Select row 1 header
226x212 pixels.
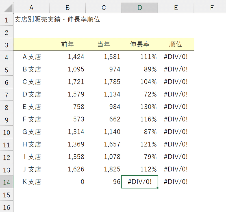6,20
